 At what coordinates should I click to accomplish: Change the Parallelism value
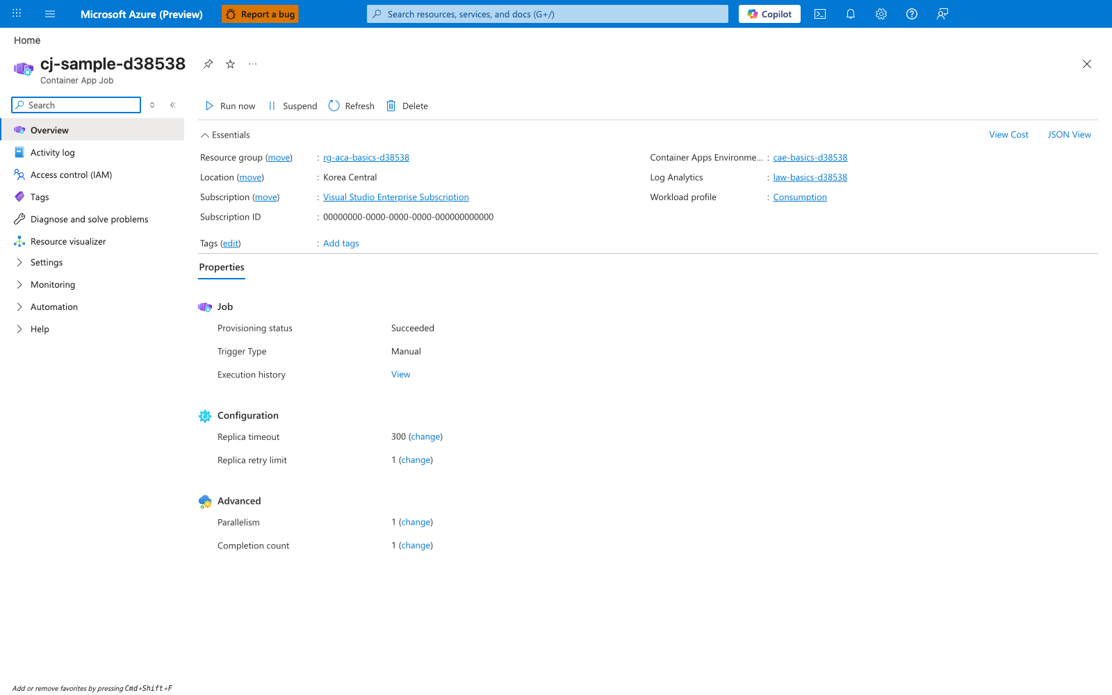point(416,522)
